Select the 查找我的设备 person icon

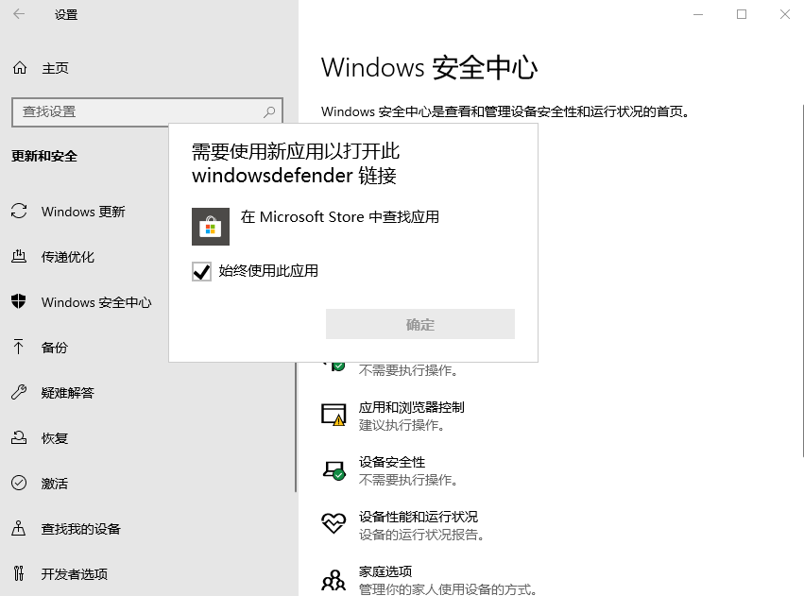click(x=19, y=528)
